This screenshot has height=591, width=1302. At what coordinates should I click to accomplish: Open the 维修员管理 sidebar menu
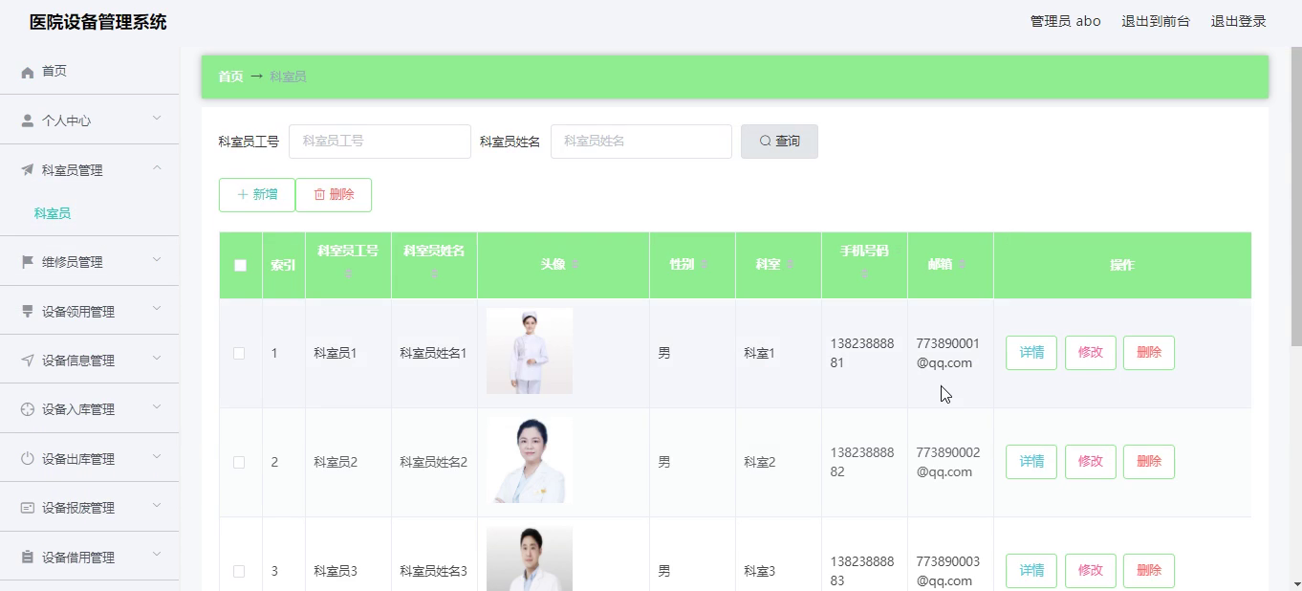point(90,262)
